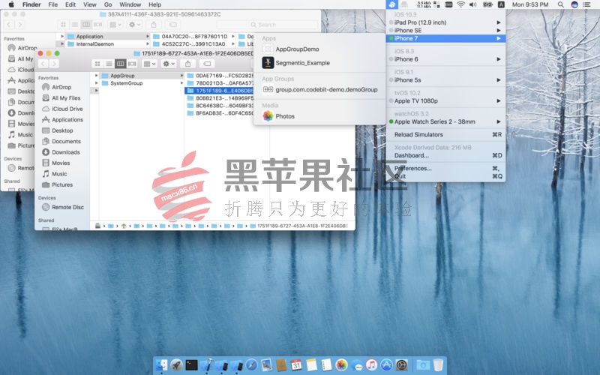This screenshot has width=600, height=375.
Task: Open iPhone SE simulator submenu
Action: [x=445, y=30]
